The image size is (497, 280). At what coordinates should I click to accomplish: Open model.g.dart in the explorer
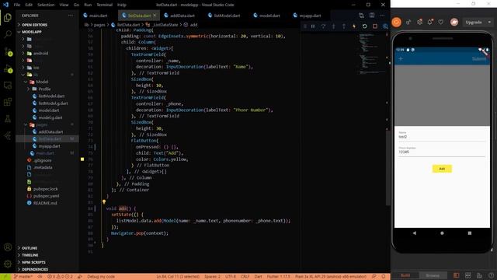coord(47,117)
